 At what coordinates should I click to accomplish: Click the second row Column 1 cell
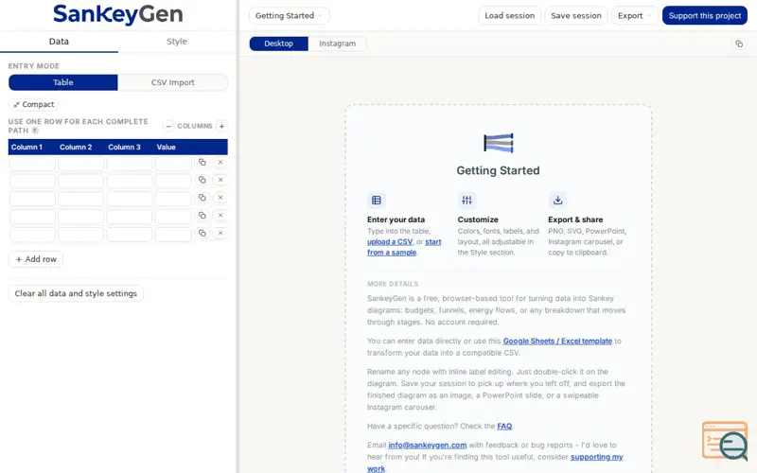click(x=32, y=181)
